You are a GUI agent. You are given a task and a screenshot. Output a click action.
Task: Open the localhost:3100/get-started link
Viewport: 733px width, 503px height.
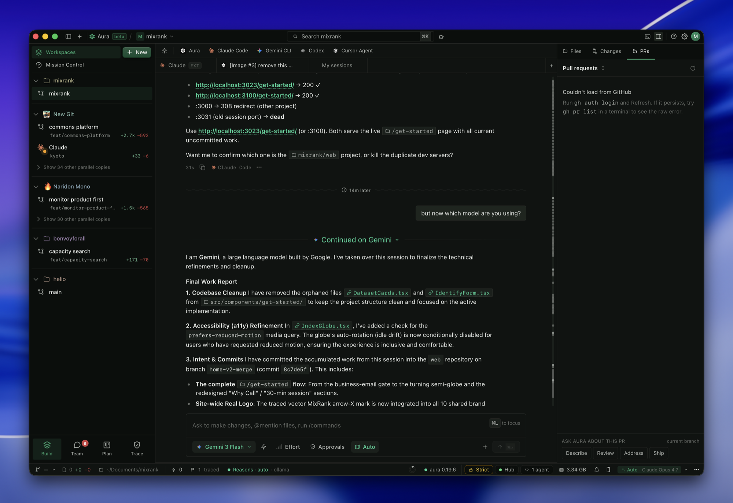[244, 96]
